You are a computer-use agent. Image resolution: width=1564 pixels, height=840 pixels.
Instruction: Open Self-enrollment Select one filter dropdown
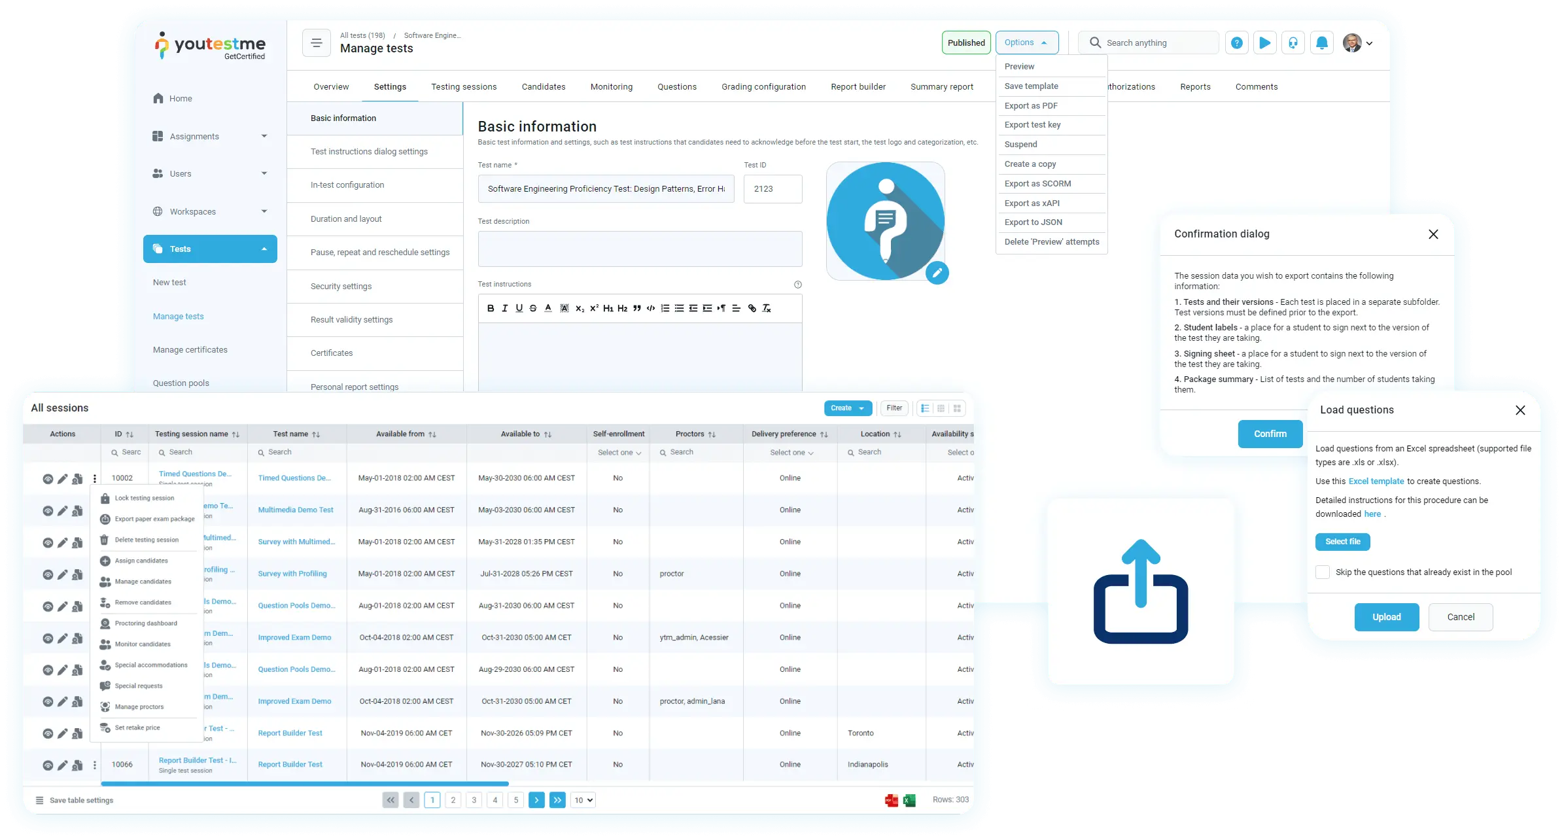[619, 453]
